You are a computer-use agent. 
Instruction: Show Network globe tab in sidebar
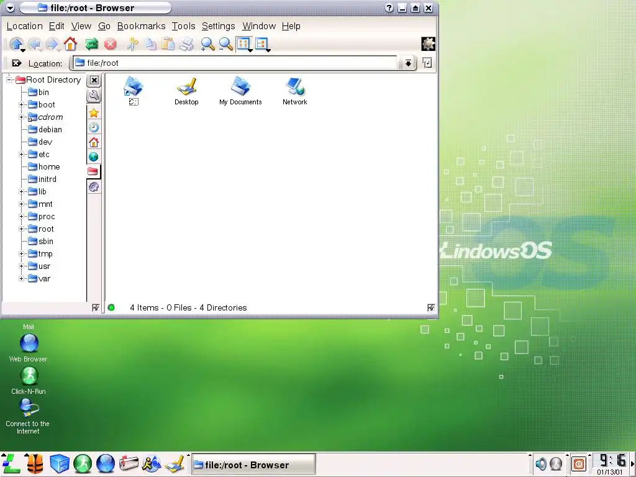point(94,157)
